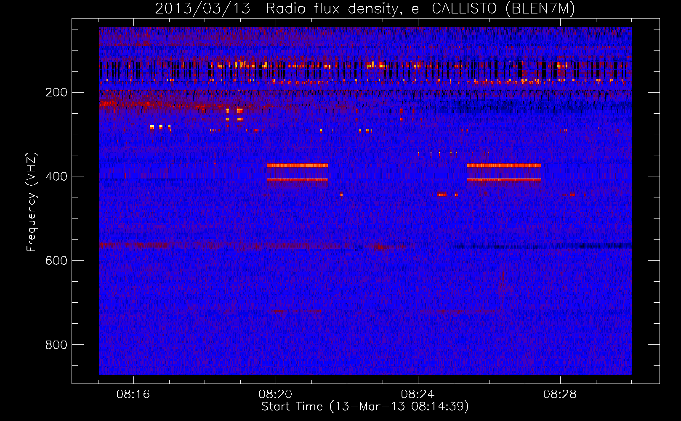Click the 08:20 time tick label
Viewport: 681px width, 421px height.
276,394
